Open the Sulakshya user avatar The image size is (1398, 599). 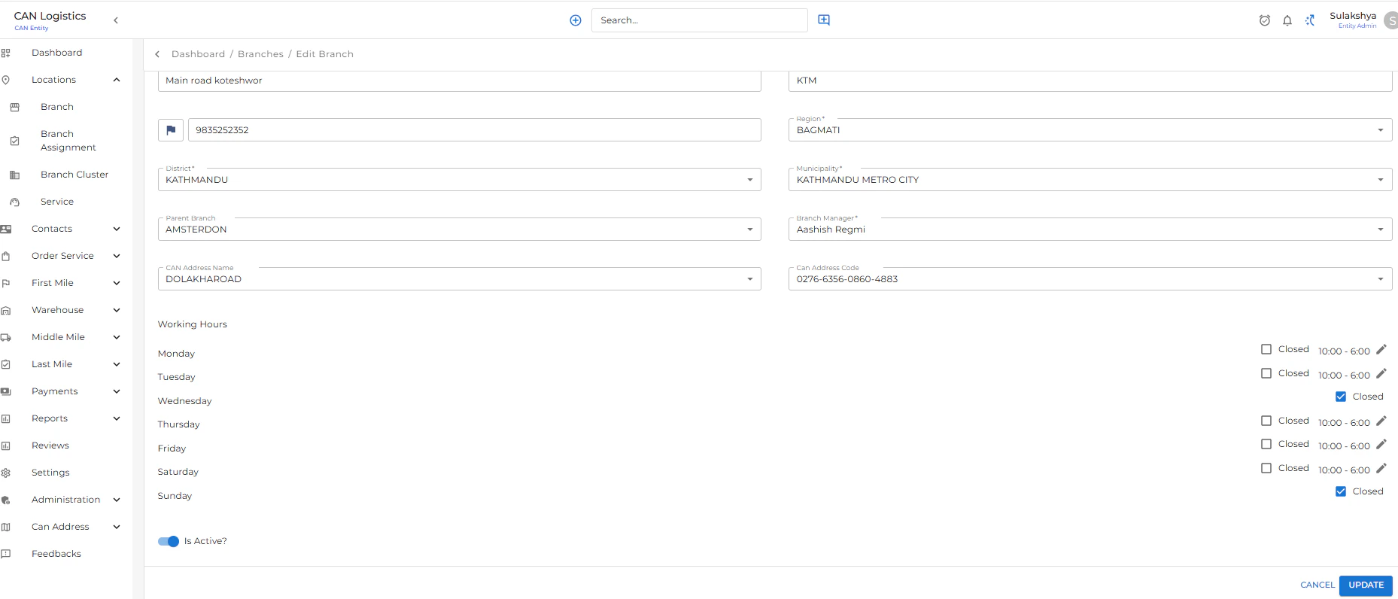(1390, 20)
